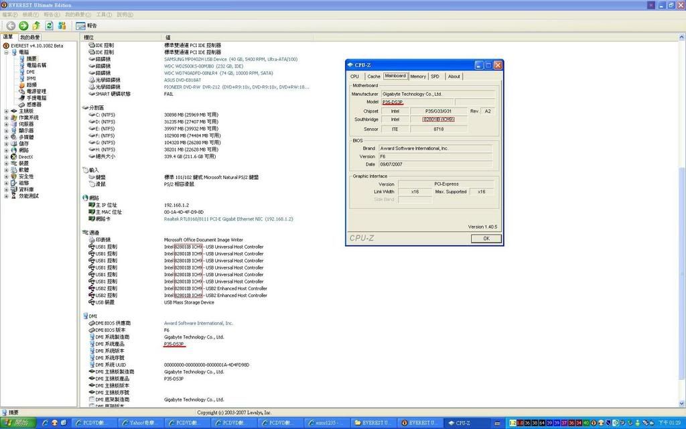Expand the 主機板 branch plus box

point(6,111)
